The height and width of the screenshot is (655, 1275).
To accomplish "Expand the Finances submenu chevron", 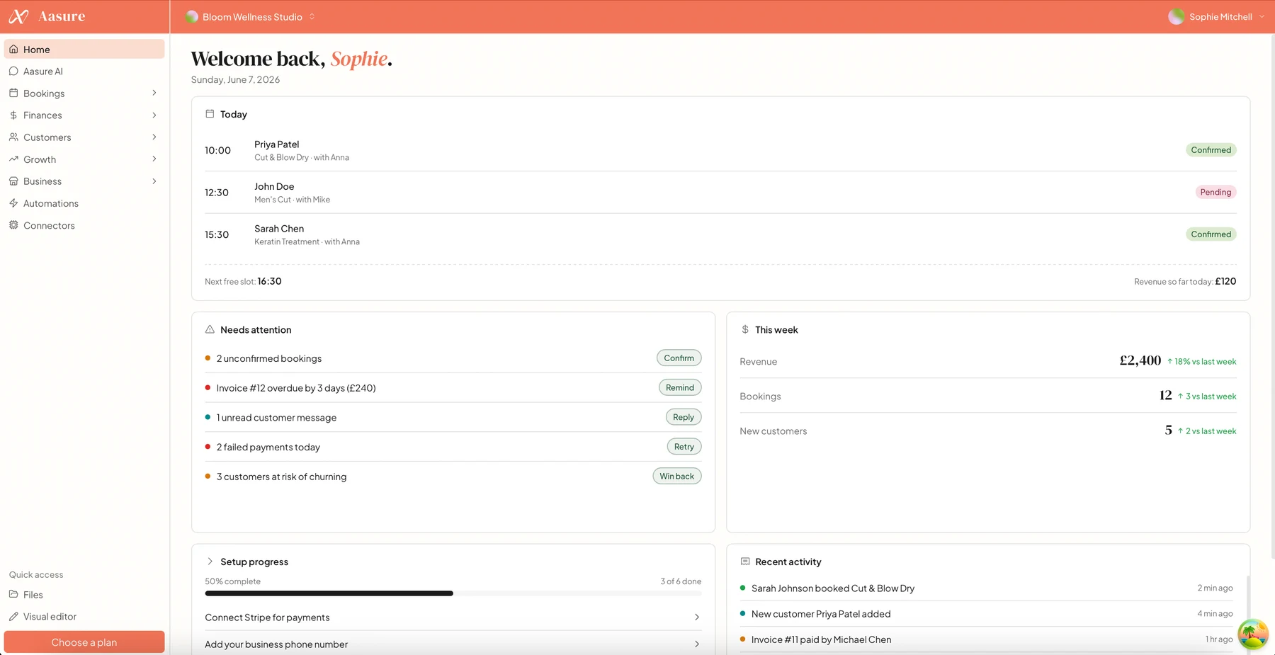I will (x=154, y=115).
